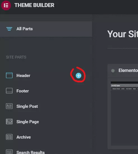Screen dimensions: 138x154
Task: Open the All Parts filter icon
Action: click(9, 29)
